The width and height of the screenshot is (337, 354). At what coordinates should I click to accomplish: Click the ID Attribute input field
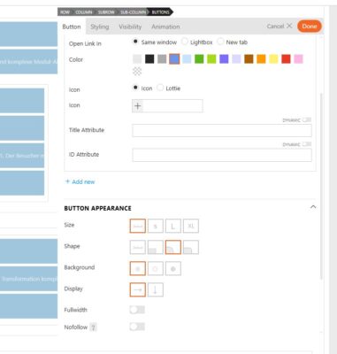pos(222,155)
